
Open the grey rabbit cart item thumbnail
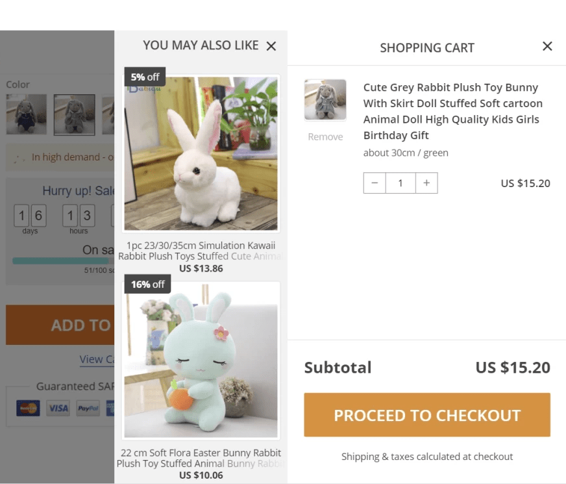325,100
